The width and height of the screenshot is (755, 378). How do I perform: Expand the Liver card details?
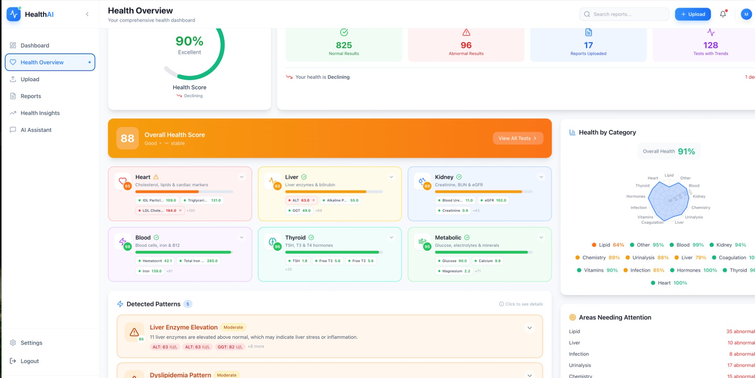point(391,177)
